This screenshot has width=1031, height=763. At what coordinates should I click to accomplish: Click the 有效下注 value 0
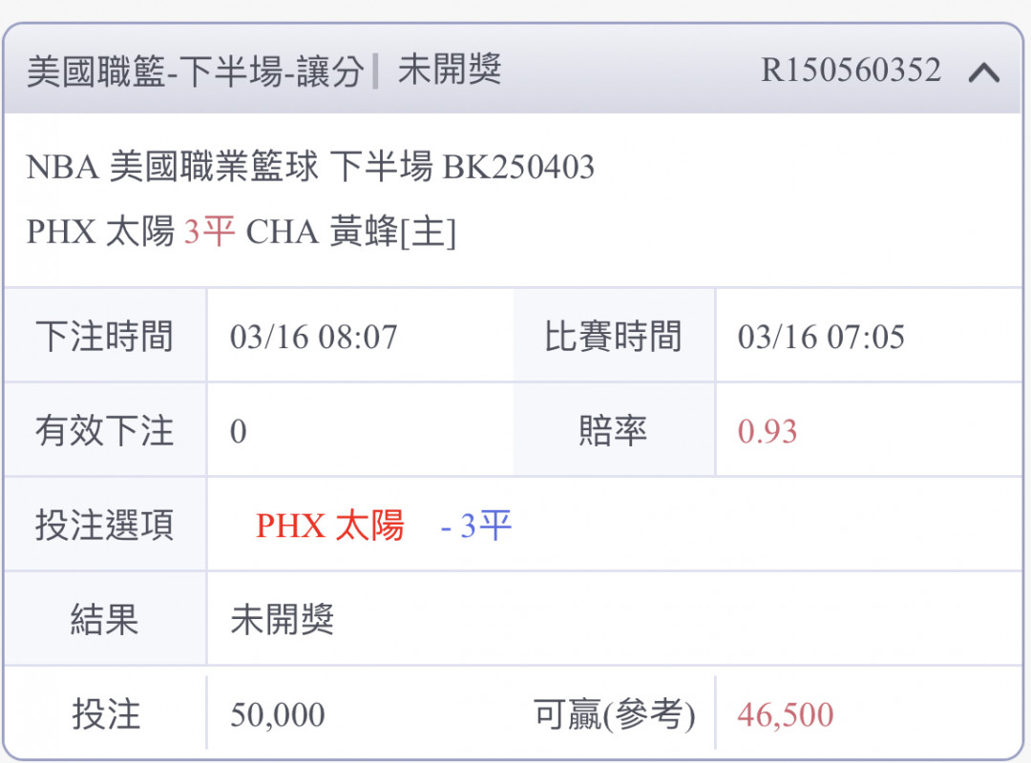(x=238, y=432)
